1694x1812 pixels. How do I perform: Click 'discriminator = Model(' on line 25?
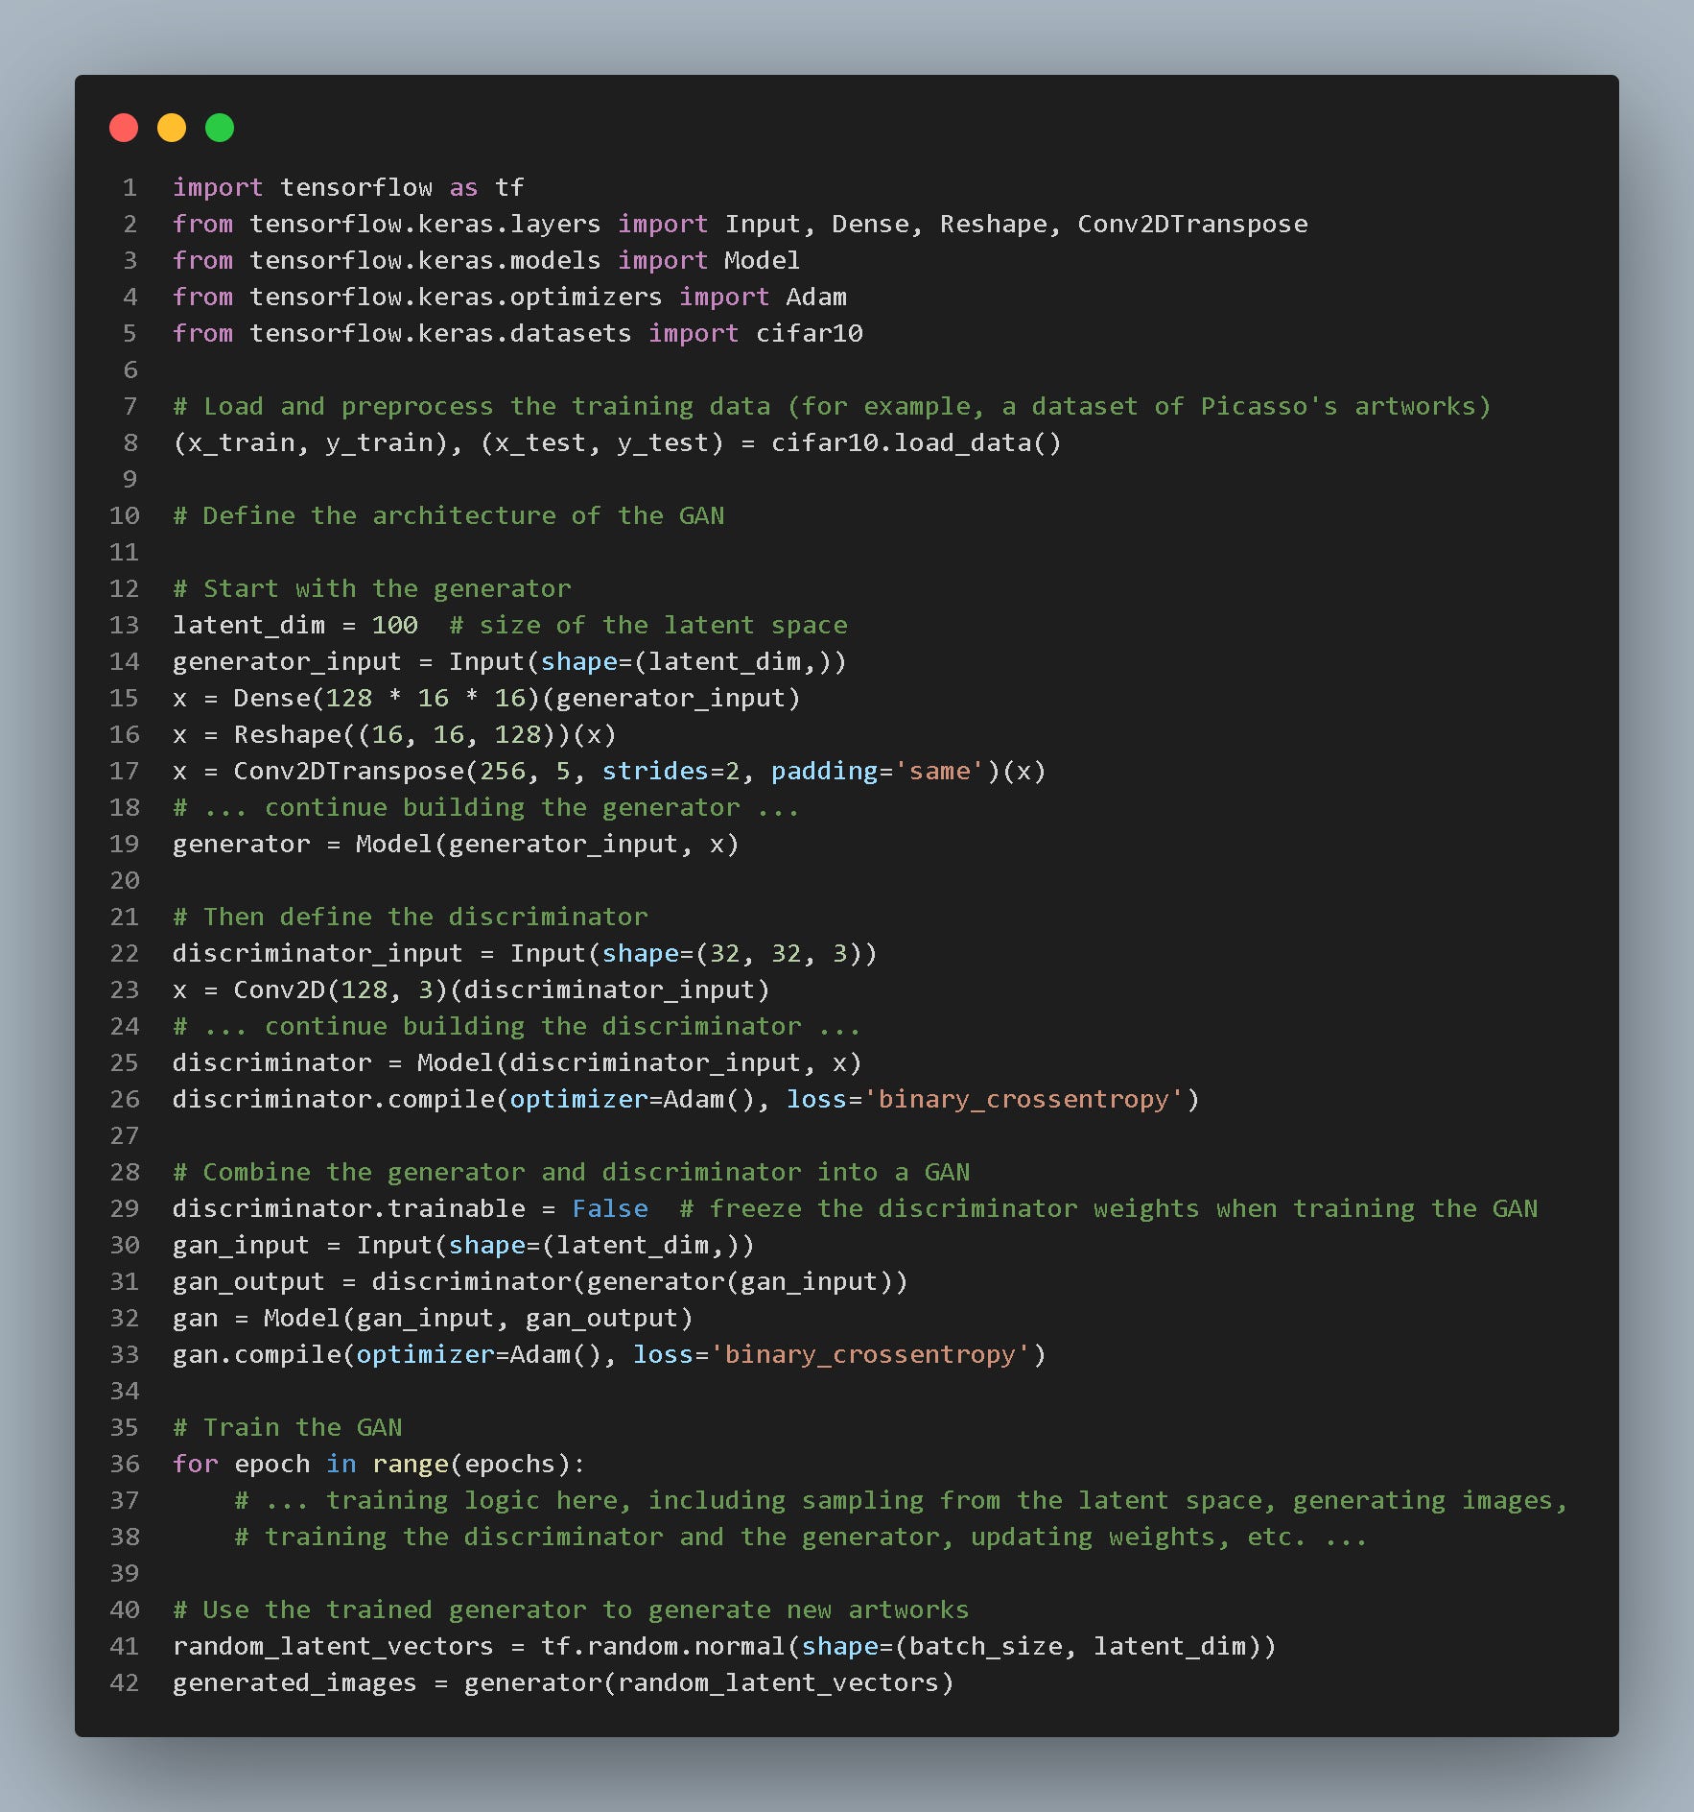[341, 1062]
